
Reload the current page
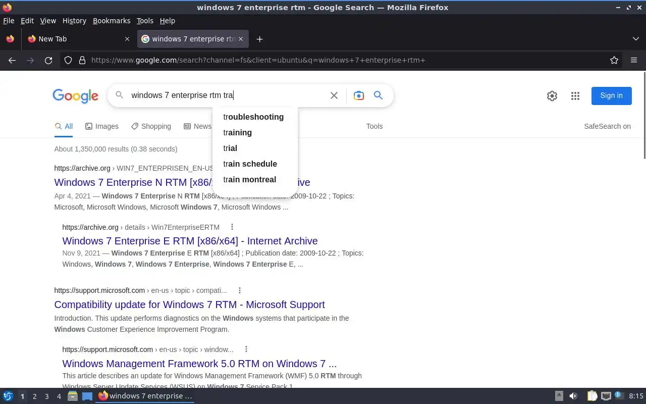pyautogui.click(x=48, y=60)
